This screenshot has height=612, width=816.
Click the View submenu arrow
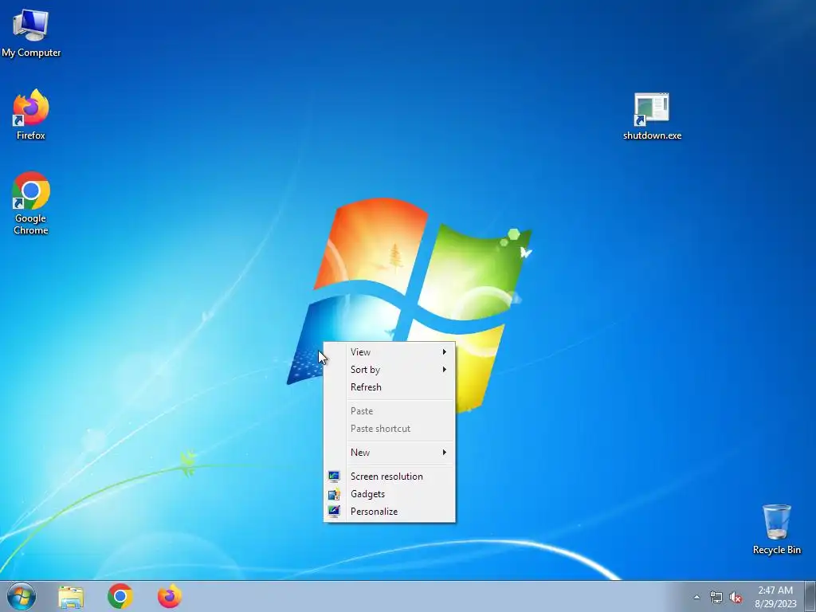pyautogui.click(x=445, y=351)
